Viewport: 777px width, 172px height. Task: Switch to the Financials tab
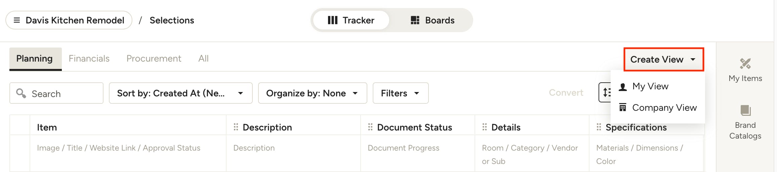coord(89,59)
